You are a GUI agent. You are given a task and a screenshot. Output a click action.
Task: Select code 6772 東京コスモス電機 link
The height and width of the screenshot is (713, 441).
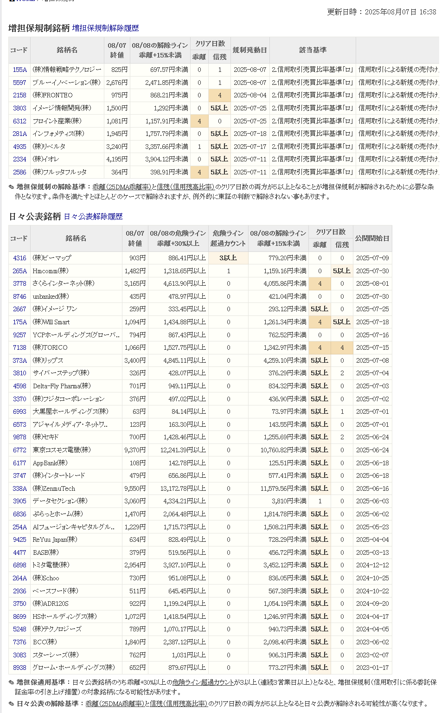(19, 450)
